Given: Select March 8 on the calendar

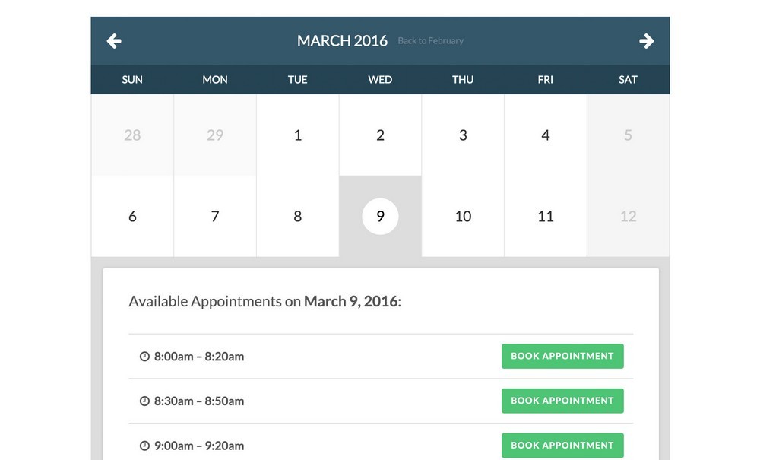Looking at the screenshot, I should 298,217.
